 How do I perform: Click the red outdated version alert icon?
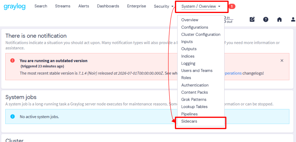point(12,61)
